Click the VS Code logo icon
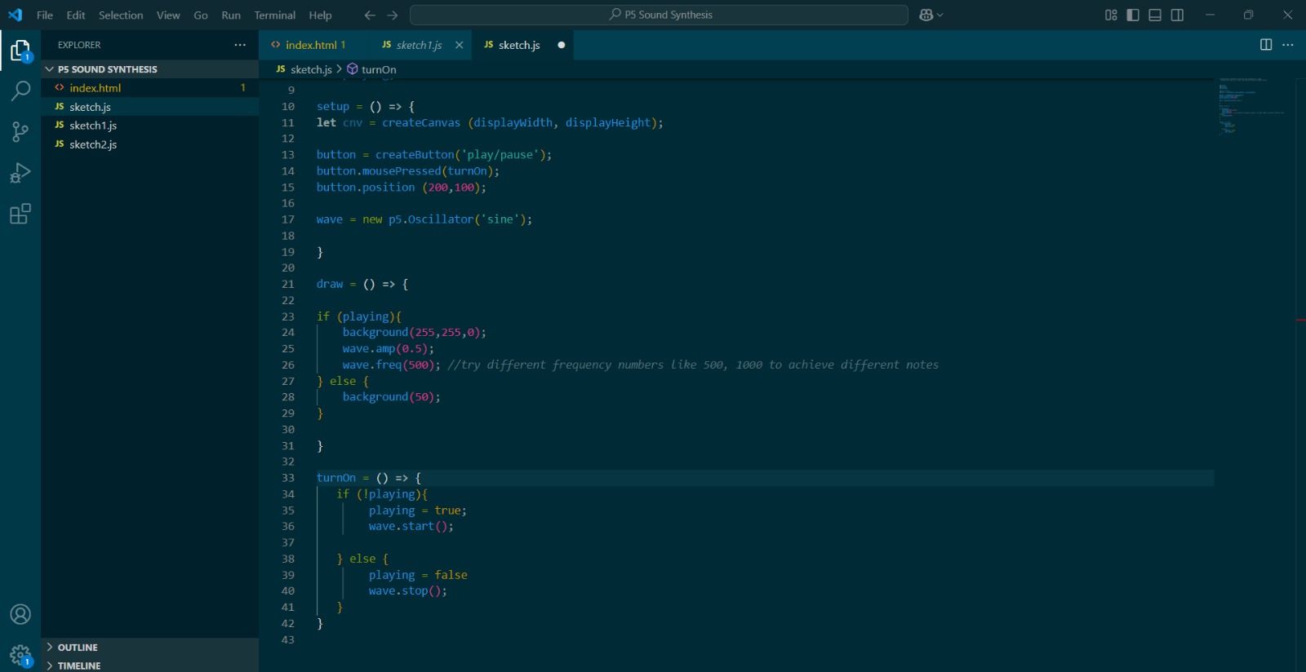 point(16,15)
